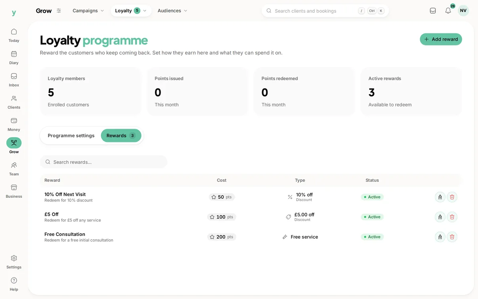Screen dimensions: 478x299
Task: Edit the 10% Off Next Visit reward
Action: (x=440, y=197)
